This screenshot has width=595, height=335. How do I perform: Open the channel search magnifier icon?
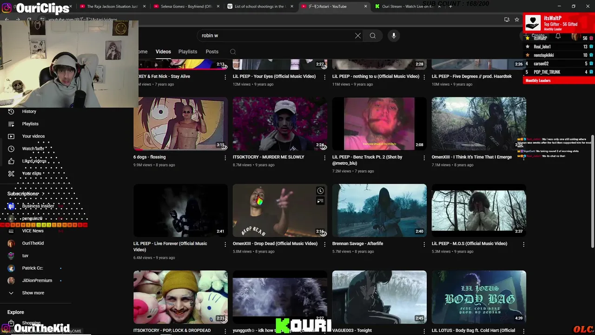click(x=233, y=52)
